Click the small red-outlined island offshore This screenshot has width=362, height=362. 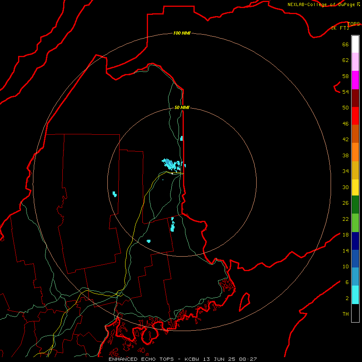(245, 302)
